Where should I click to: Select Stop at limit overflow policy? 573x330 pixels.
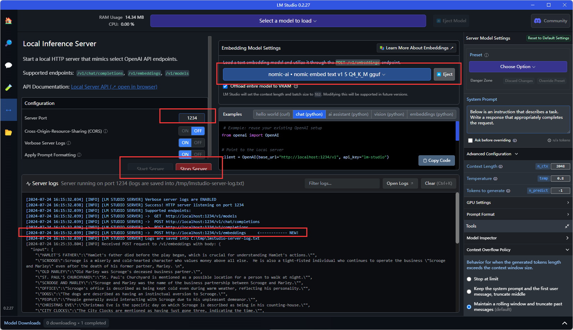(469, 279)
